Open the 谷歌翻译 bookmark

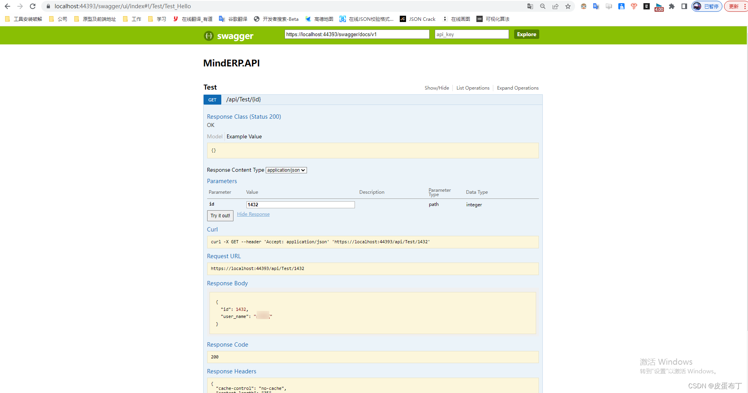click(x=233, y=19)
